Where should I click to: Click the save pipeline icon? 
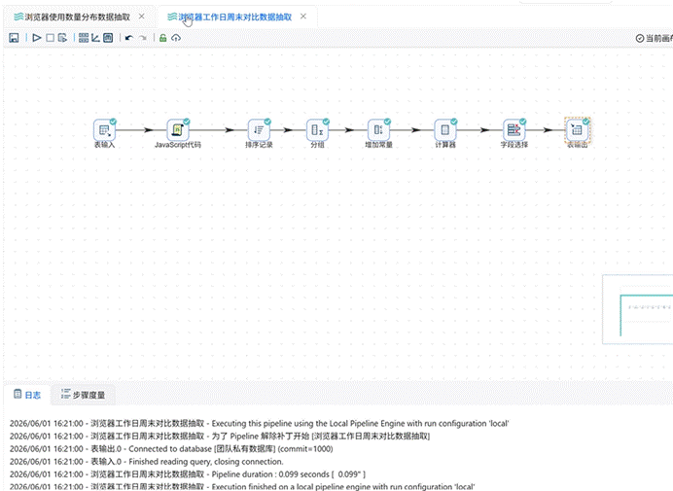[x=14, y=38]
